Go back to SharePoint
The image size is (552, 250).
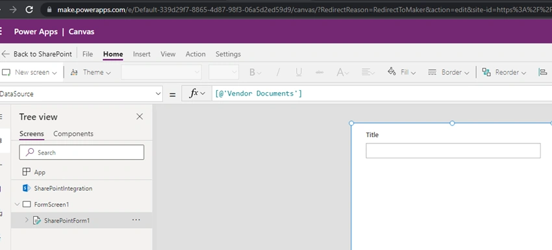[36, 55]
